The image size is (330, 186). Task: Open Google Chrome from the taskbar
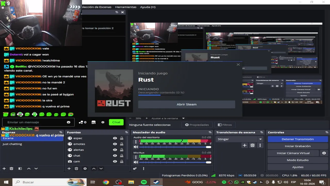pos(106,182)
